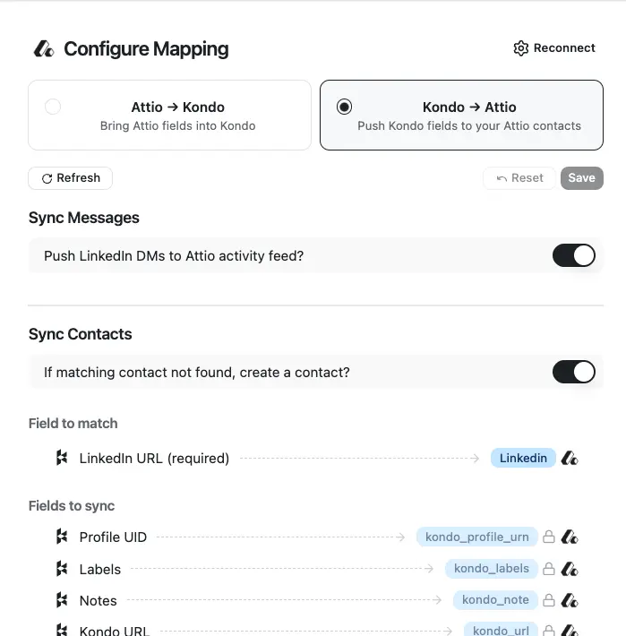Click the kondo_labels field tag
Image resolution: width=626 pixels, height=636 pixels.
pos(492,568)
